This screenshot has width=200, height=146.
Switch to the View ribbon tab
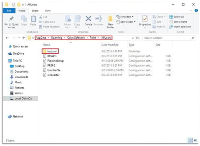pos(48,11)
